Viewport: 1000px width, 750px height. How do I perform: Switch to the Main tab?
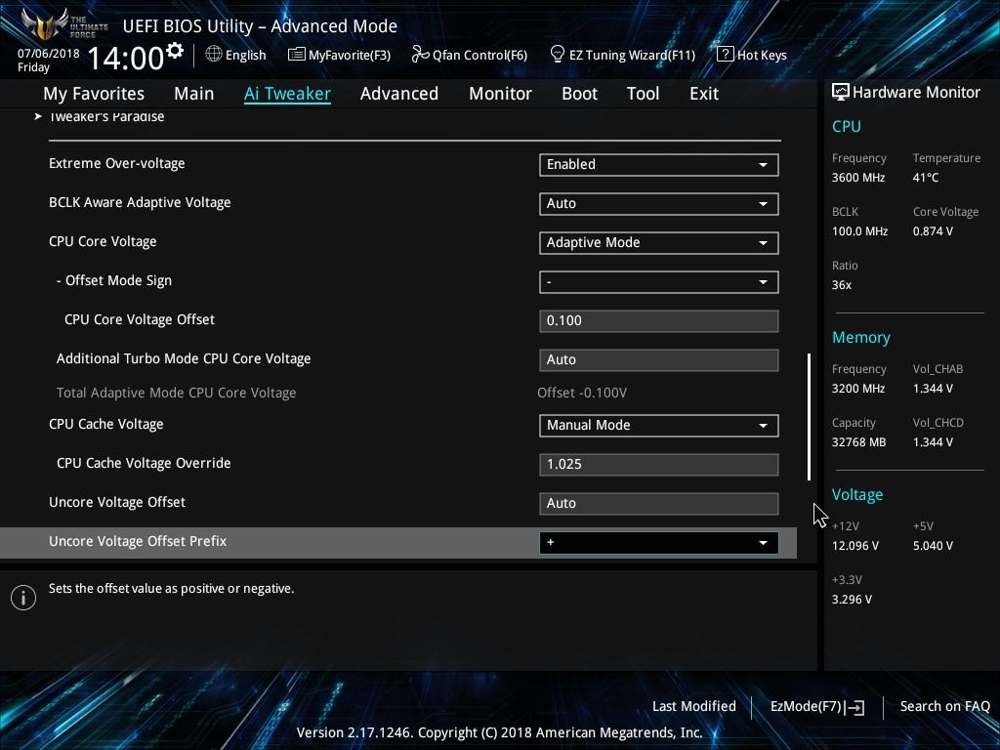(x=194, y=94)
